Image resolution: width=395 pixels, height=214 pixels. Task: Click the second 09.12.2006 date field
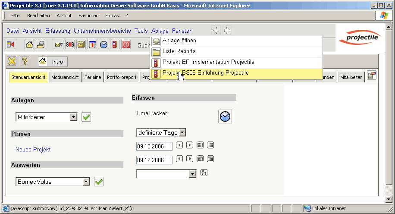(154, 160)
